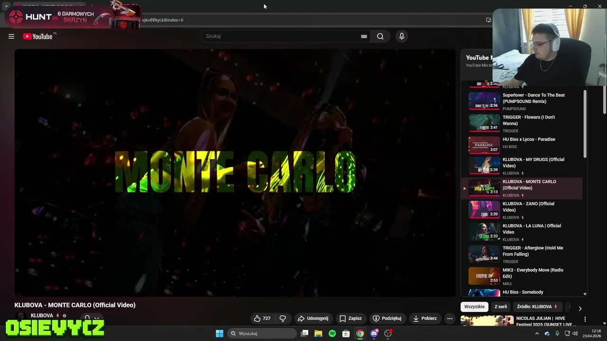Click the video title KLUBOVA - MONTE CARLO
This screenshot has height=341, width=607.
click(75, 305)
